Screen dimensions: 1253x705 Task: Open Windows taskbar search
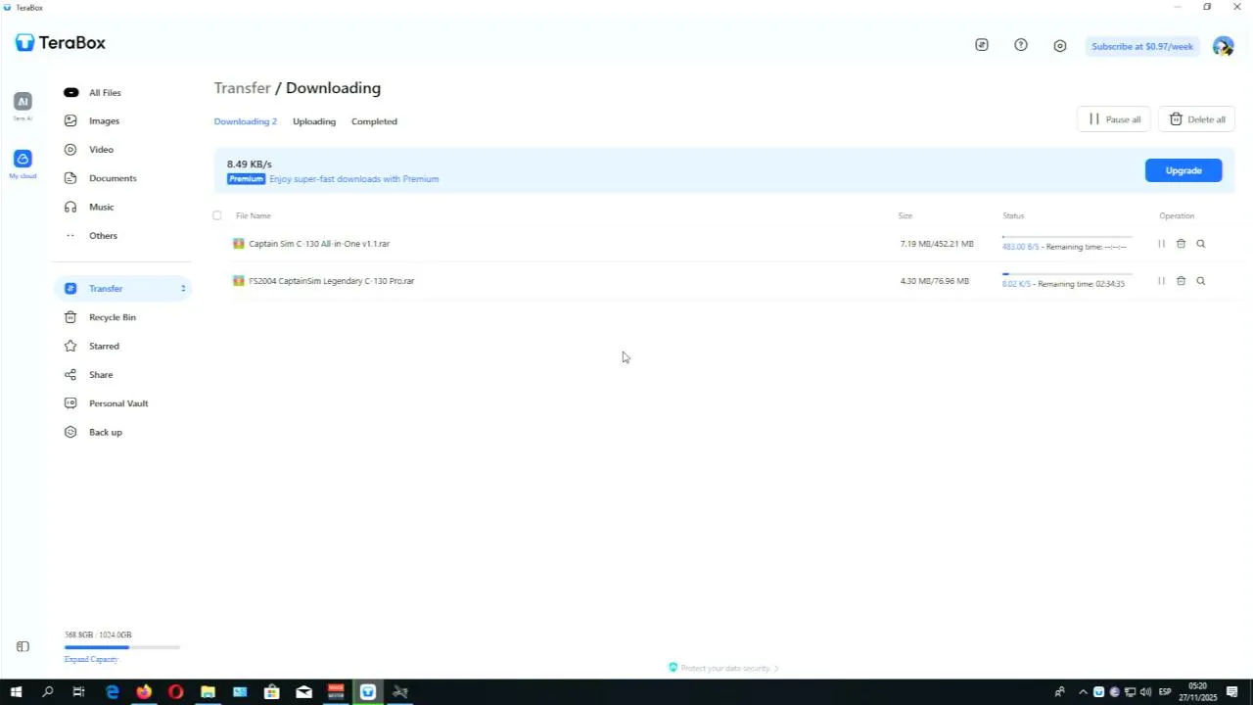coord(48,692)
